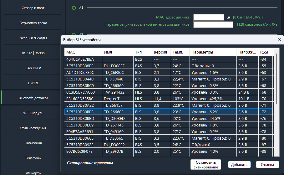
Task: Sort by the Темп. column header
Action: (180, 52)
